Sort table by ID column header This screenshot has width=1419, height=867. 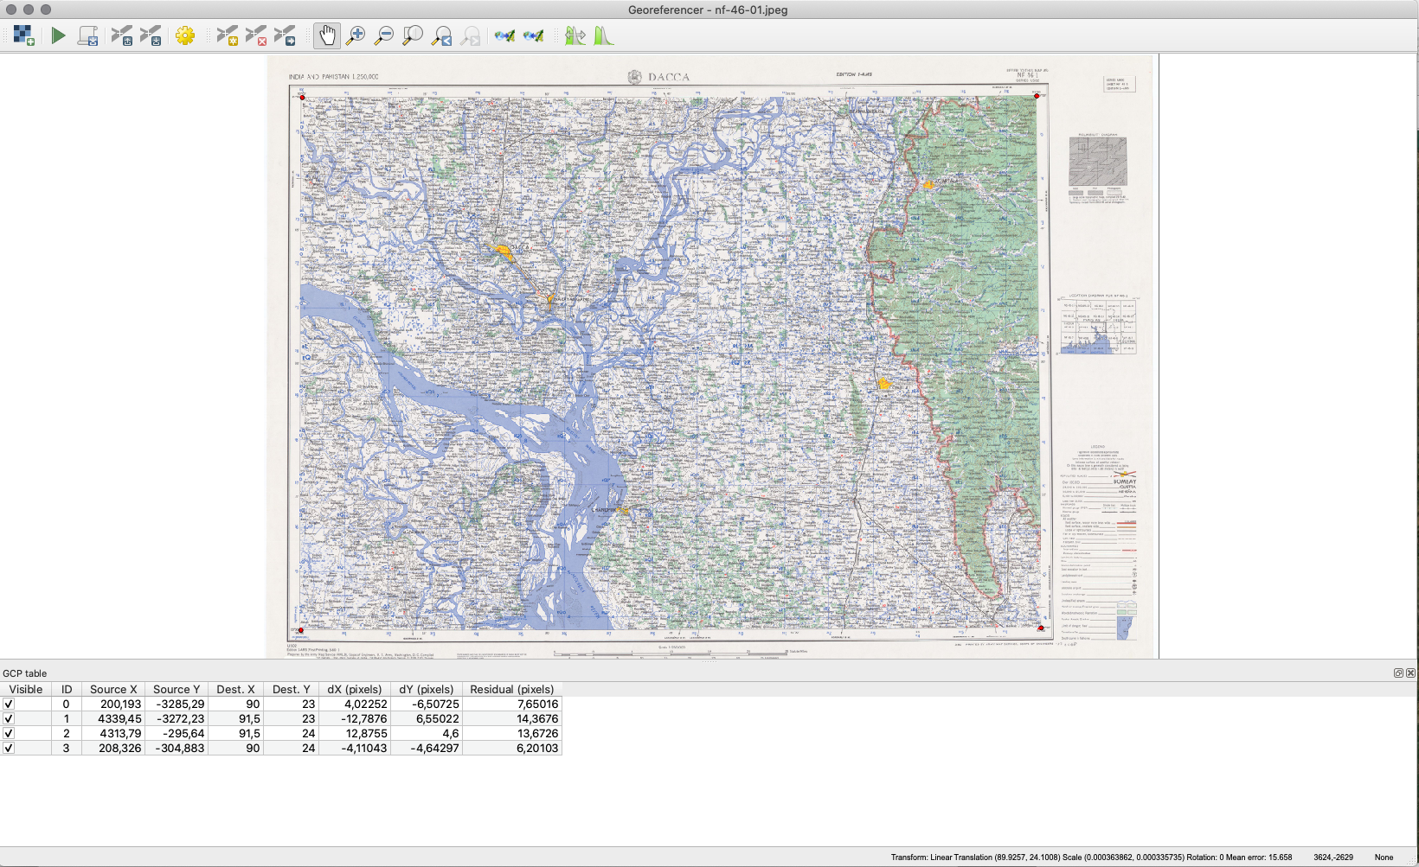pos(67,689)
